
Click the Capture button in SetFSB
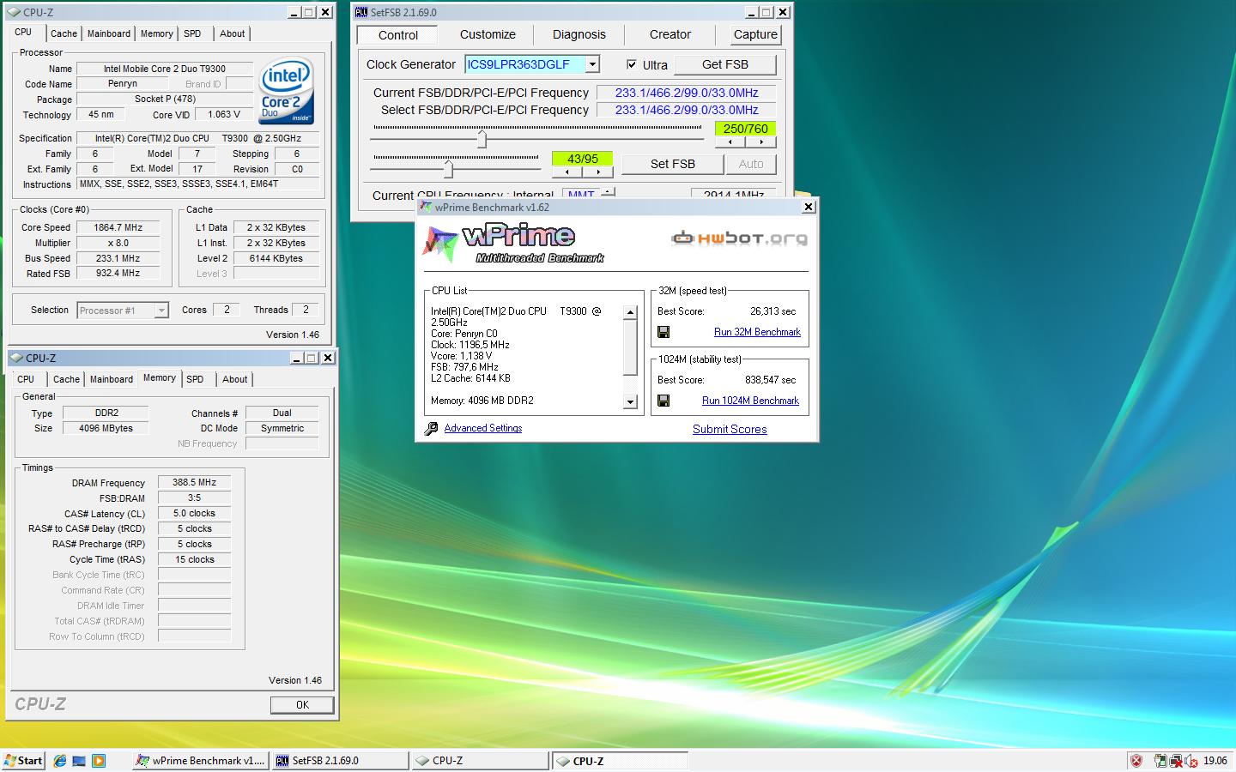(755, 34)
